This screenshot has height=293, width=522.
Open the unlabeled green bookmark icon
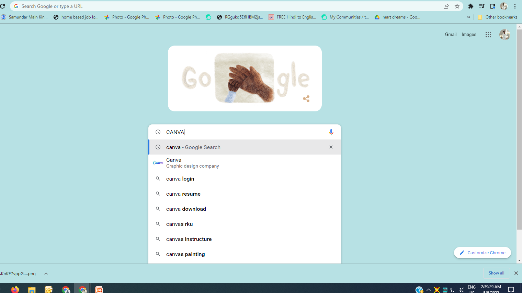(208, 17)
